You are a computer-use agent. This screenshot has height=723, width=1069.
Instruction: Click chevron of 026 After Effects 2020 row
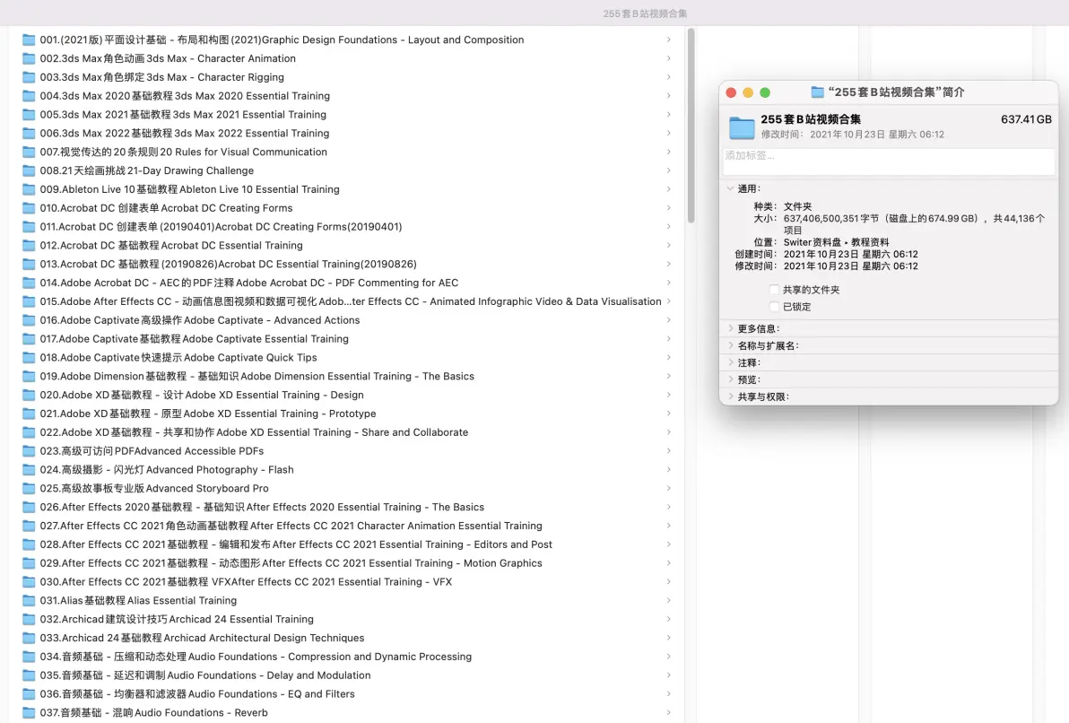pyautogui.click(x=669, y=508)
